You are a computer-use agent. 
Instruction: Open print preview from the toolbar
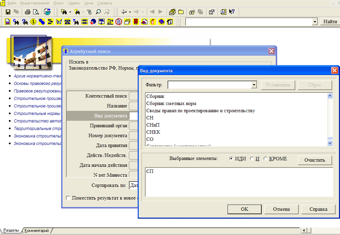(36, 12)
